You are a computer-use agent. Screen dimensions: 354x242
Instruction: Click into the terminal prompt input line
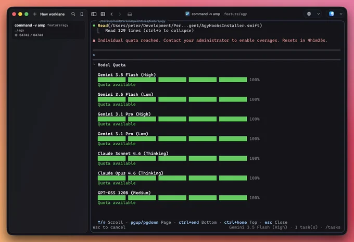[217, 55]
